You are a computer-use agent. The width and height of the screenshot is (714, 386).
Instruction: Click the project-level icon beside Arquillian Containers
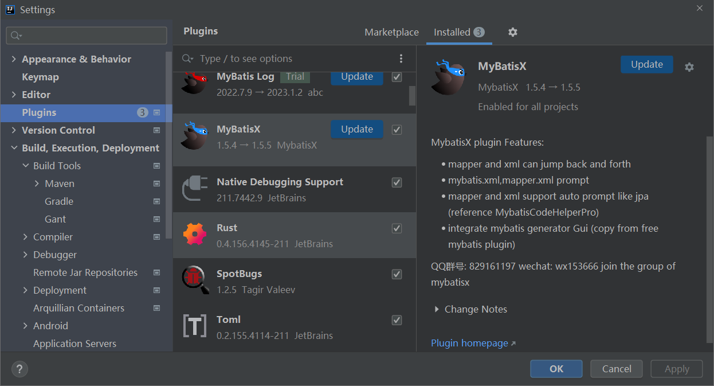point(156,308)
